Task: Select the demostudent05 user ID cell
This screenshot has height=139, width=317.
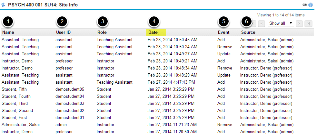Action: 70,89
